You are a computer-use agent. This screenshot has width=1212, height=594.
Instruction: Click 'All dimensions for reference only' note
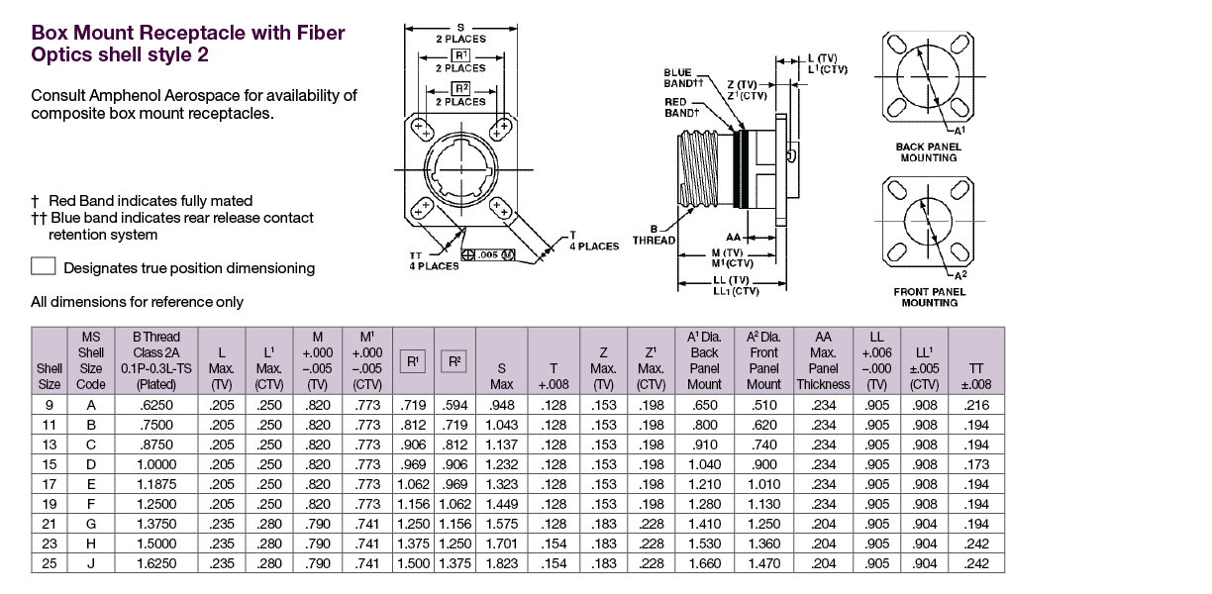(138, 302)
